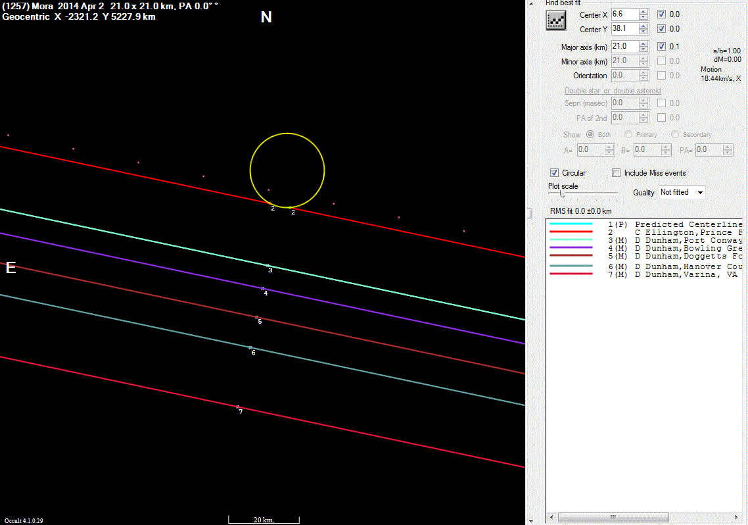This screenshot has height=525, width=748.
Task: Adjust the Plot scale slider thumb
Action: (563, 193)
